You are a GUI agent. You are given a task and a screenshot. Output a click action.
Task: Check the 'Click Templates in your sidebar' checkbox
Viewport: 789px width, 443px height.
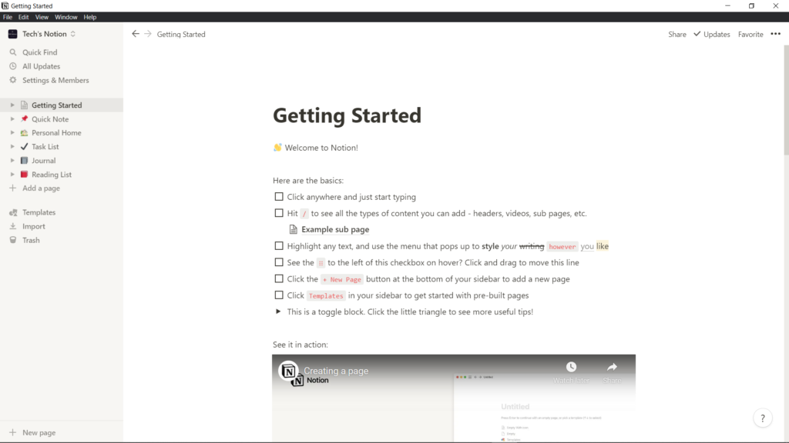(279, 295)
